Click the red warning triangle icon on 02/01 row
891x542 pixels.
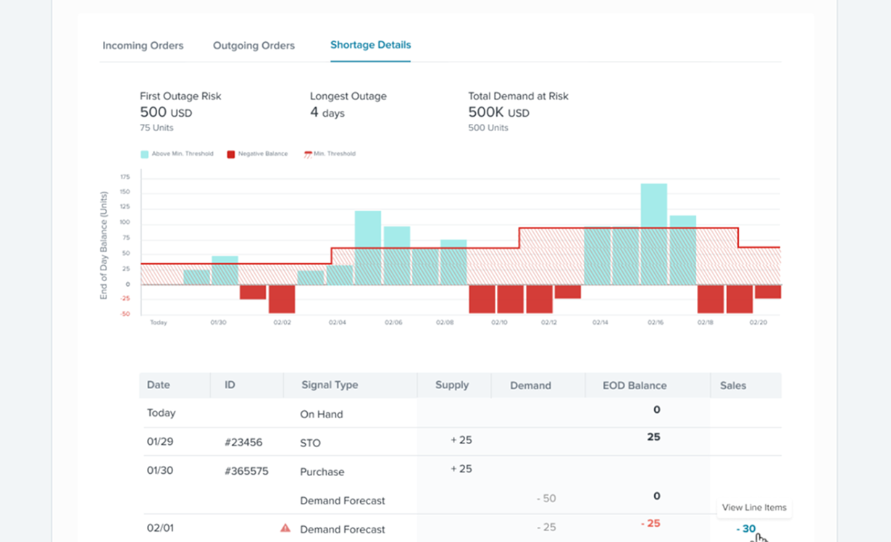point(285,528)
